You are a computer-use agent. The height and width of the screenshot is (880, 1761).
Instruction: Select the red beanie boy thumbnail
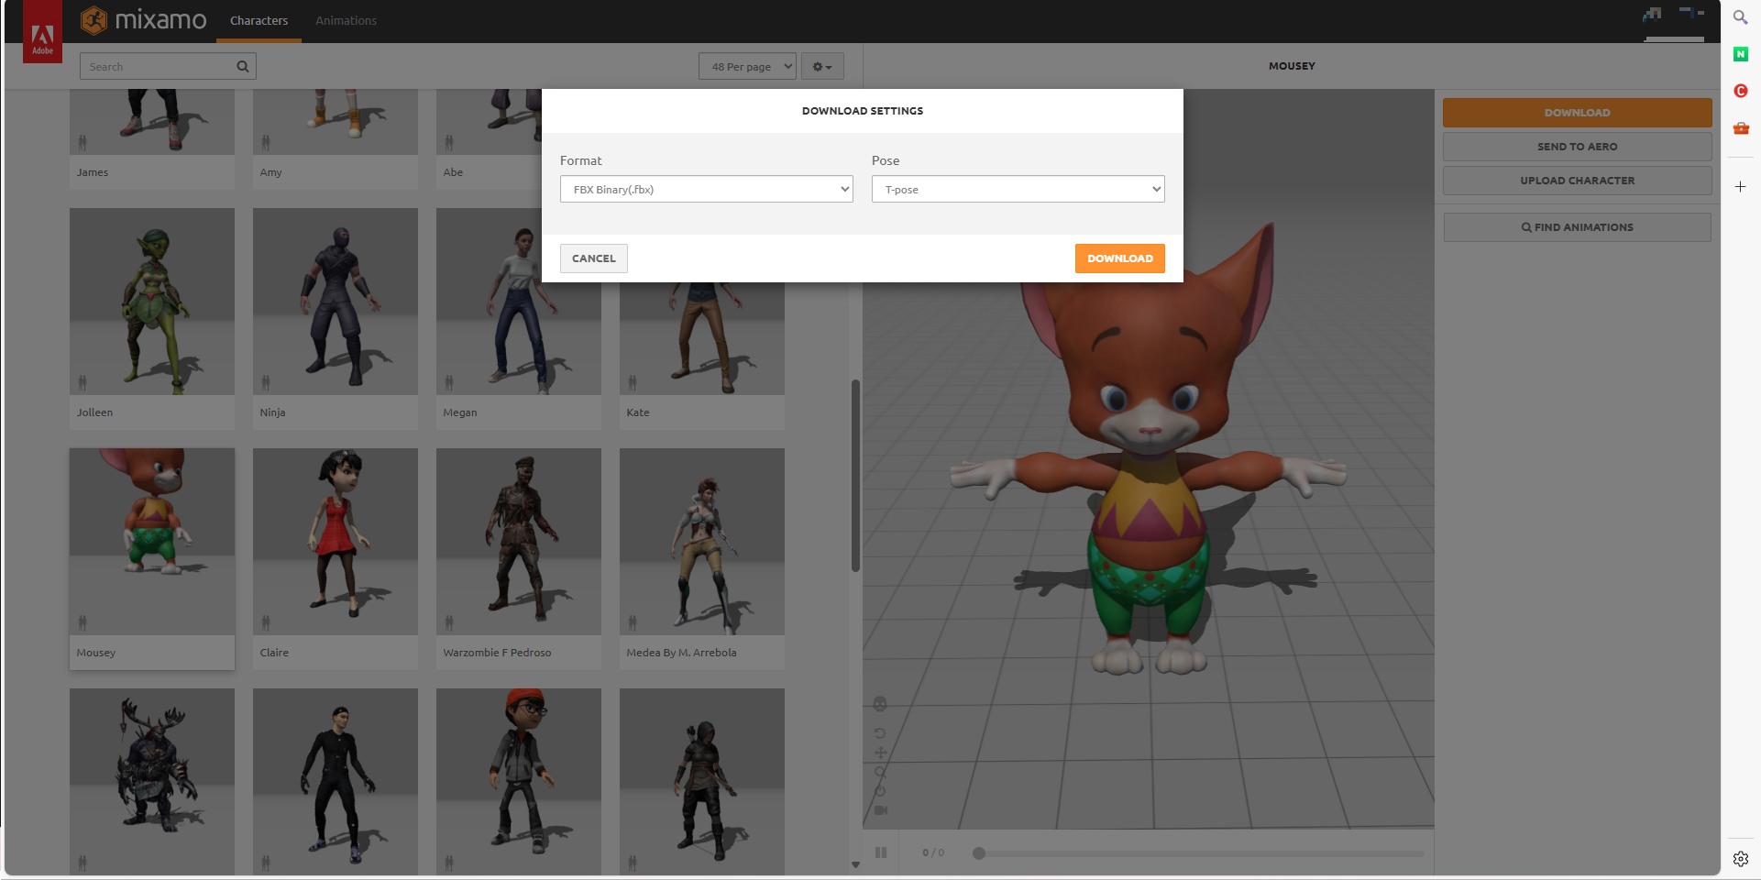(519, 781)
